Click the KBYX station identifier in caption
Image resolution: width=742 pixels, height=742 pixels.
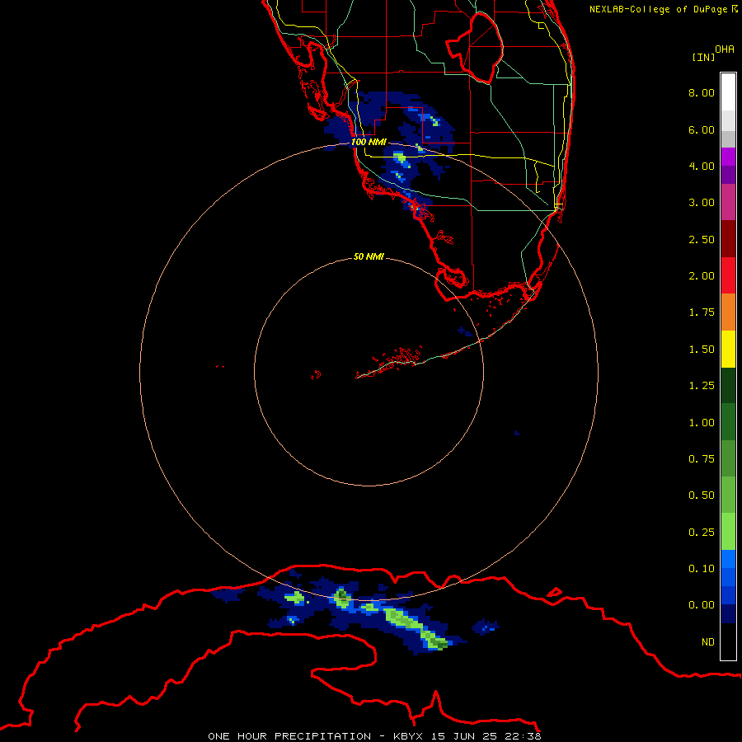point(407,736)
